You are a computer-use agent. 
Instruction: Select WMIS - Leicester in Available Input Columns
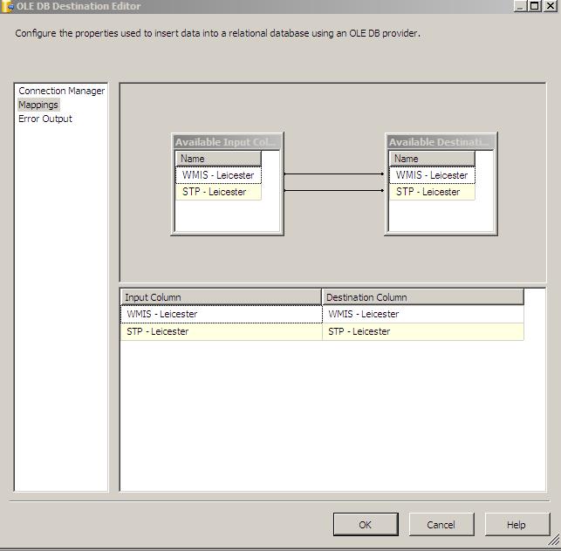tap(218, 175)
